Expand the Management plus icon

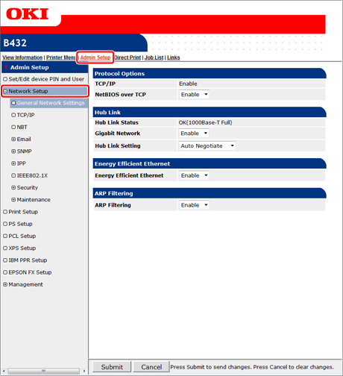point(5,284)
